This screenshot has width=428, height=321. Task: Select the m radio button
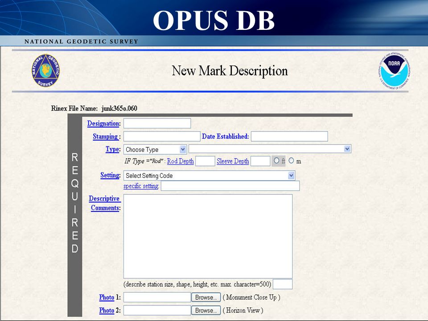[x=291, y=160]
